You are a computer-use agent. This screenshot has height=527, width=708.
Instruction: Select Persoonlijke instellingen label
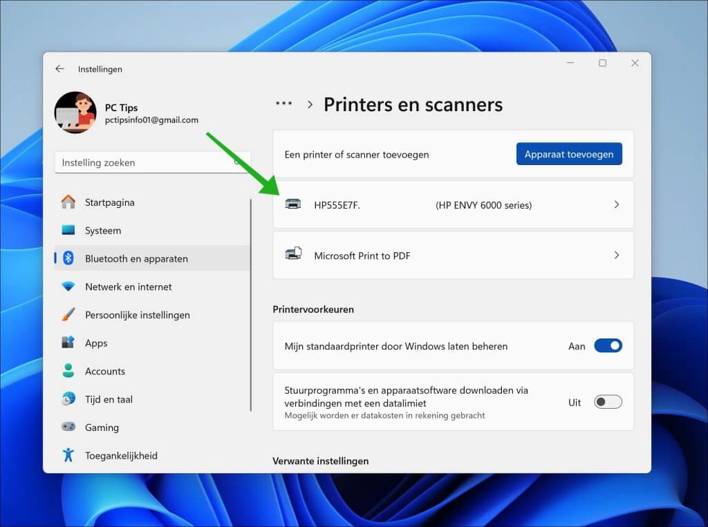138,315
